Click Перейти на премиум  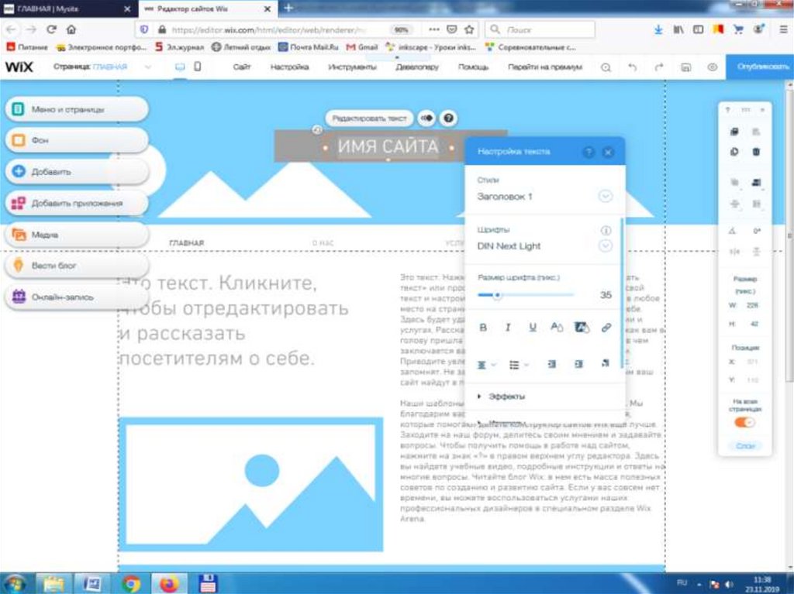(x=545, y=67)
